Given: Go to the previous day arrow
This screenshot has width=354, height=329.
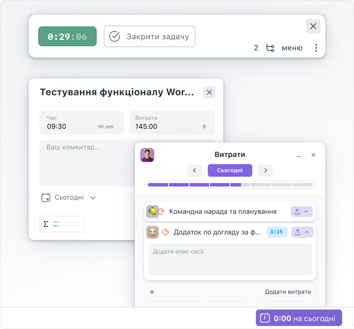Looking at the screenshot, I should coord(194,170).
